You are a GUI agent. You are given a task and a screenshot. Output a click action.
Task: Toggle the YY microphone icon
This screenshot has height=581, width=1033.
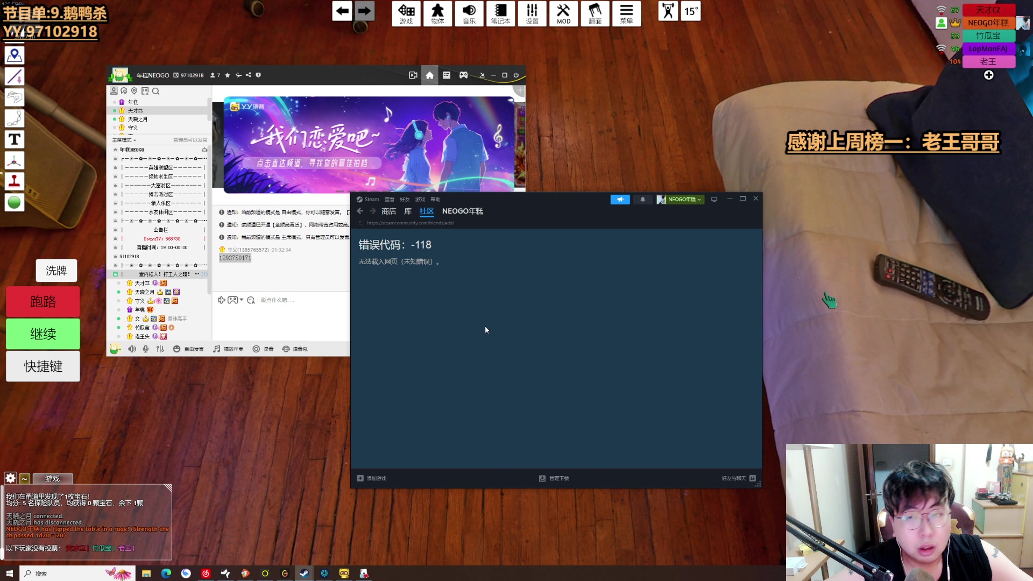[146, 349]
